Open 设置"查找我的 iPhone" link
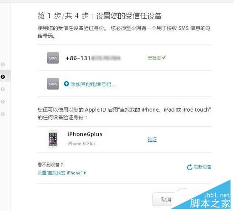234x211 pixels. [60, 173]
